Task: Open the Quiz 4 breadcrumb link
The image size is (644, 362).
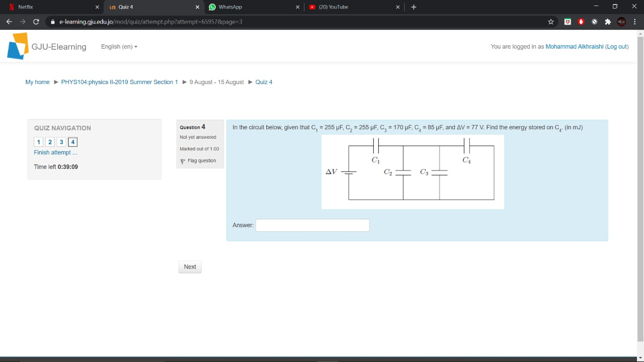Action: point(264,82)
